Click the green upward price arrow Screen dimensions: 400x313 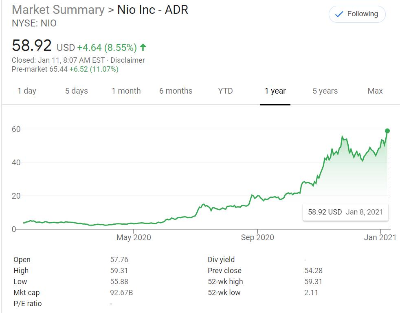pos(143,46)
